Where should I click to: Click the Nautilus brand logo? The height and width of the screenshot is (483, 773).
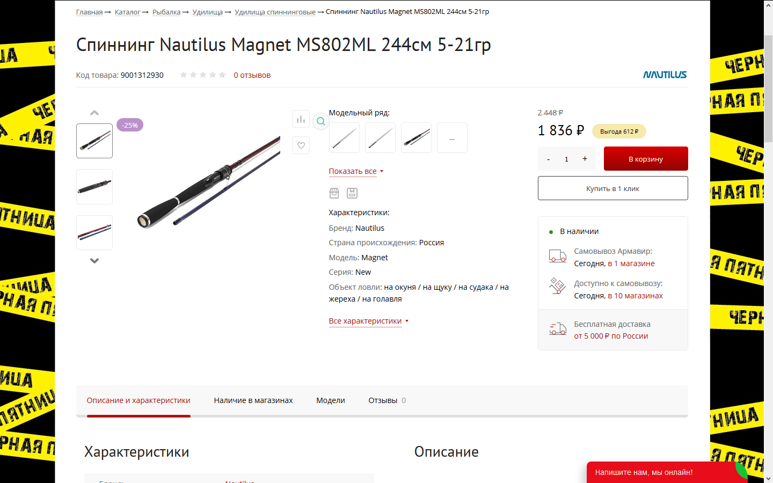[665, 75]
